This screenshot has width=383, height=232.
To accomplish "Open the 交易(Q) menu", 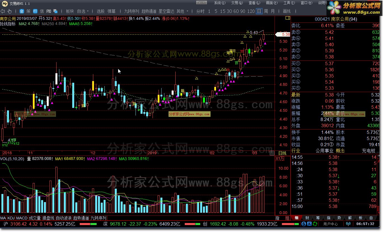I will tap(237, 3).
